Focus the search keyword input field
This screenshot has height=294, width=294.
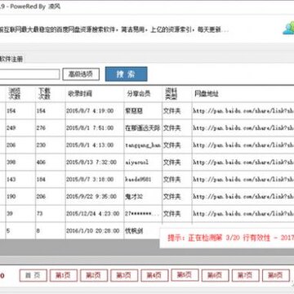pyautogui.click(x=29, y=74)
